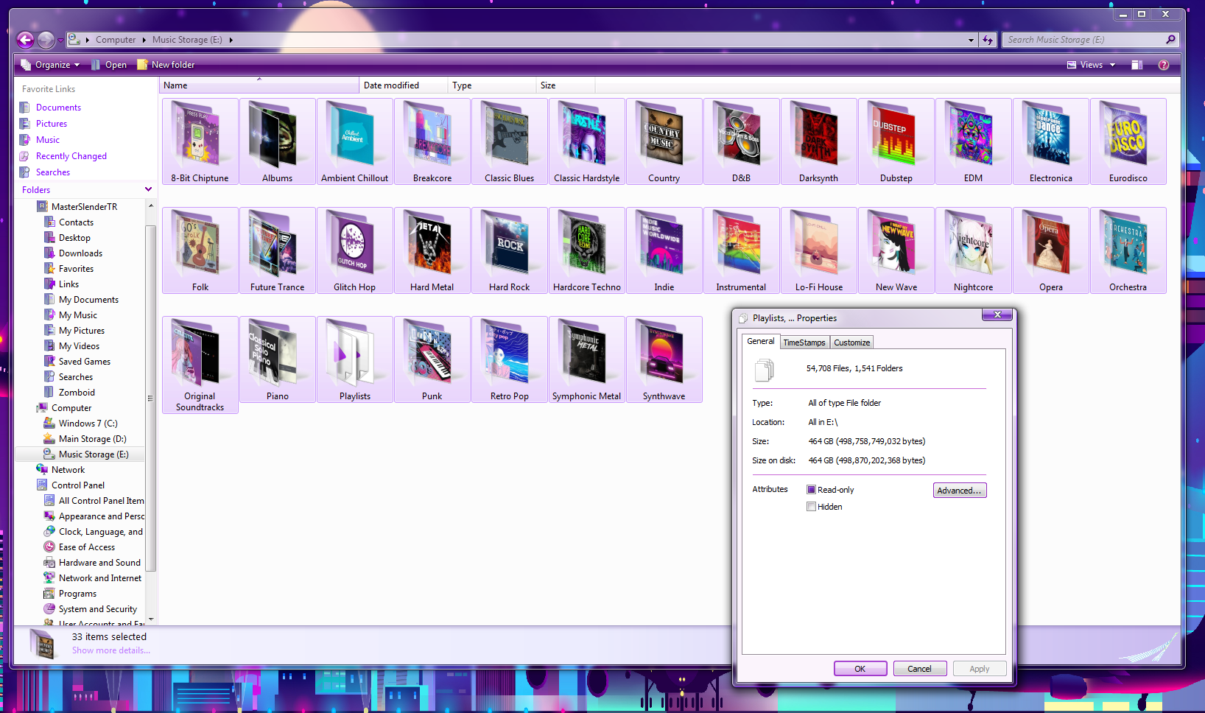Switch to the TimeStamps tab
The height and width of the screenshot is (713, 1205).
[x=804, y=343]
